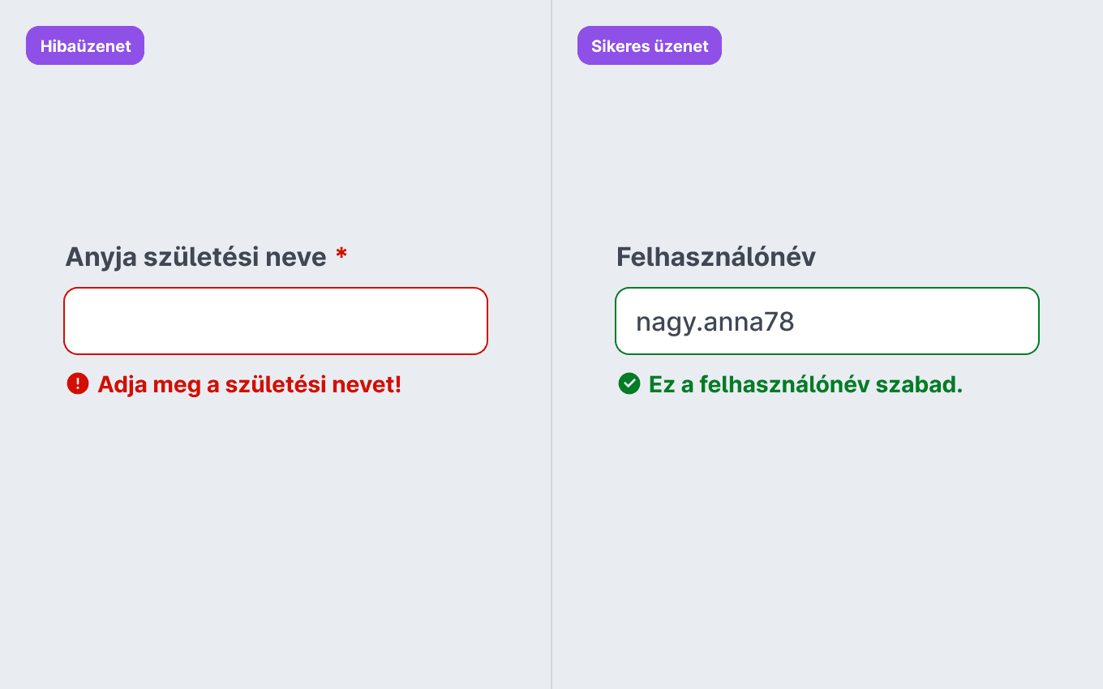The image size is (1103, 689).
Task: Click the word 'Ez' beside the checkmark icon
Action: (662, 384)
